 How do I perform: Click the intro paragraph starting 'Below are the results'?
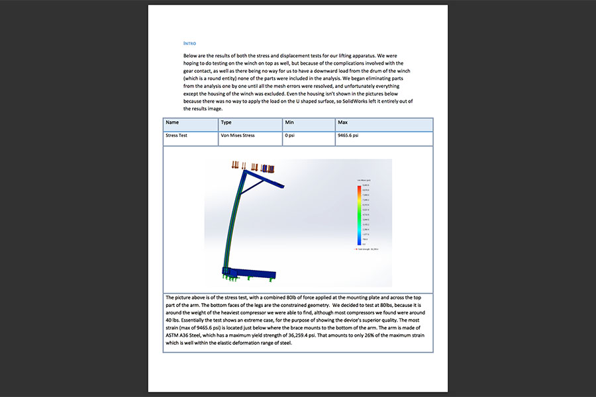click(x=298, y=82)
